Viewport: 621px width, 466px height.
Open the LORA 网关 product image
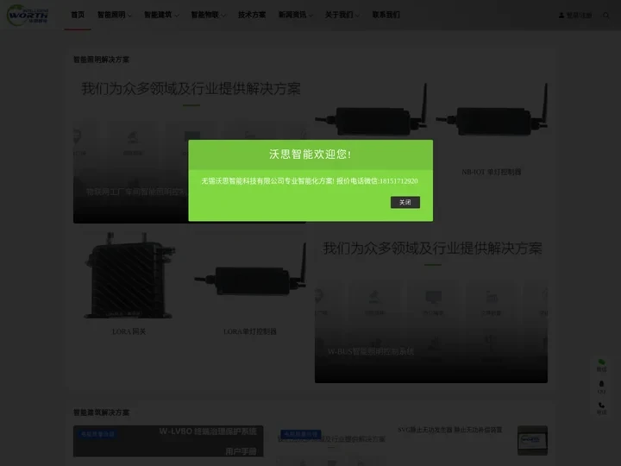(x=129, y=275)
